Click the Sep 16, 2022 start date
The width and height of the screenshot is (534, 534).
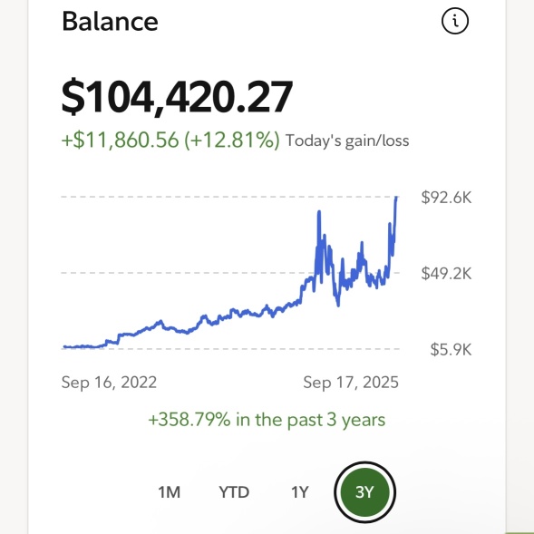click(109, 382)
